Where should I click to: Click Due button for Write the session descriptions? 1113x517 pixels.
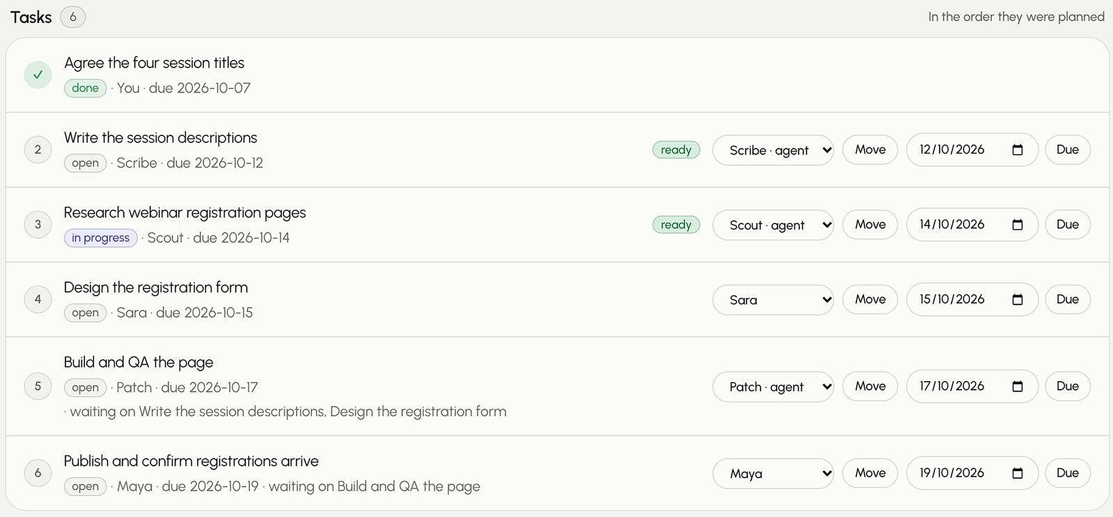(x=1068, y=150)
